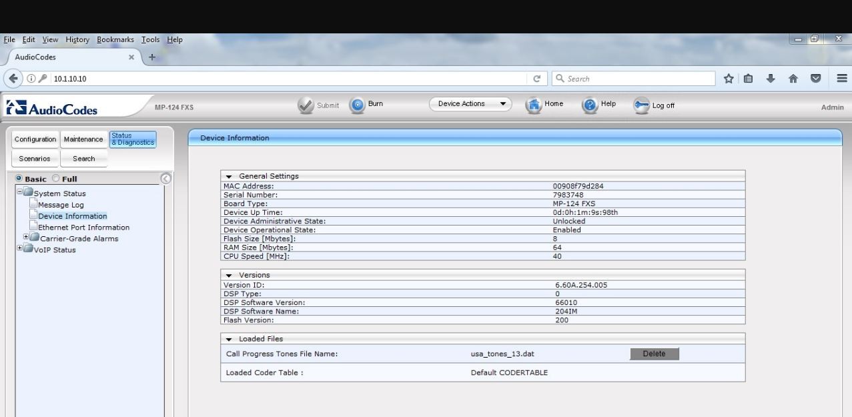Click the Admin user label

[832, 107]
